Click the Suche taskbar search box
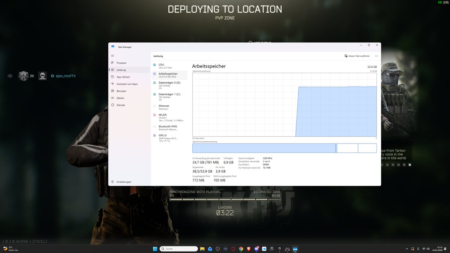The image size is (450, 253). coord(178,249)
